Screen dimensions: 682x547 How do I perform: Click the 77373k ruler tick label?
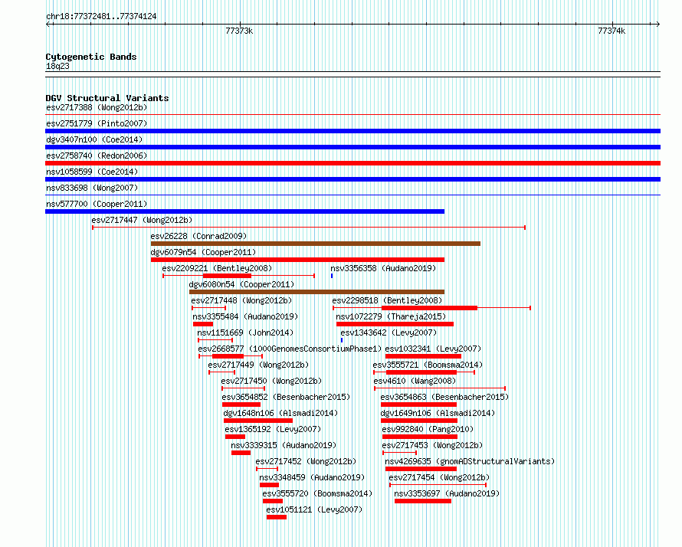[x=239, y=31]
